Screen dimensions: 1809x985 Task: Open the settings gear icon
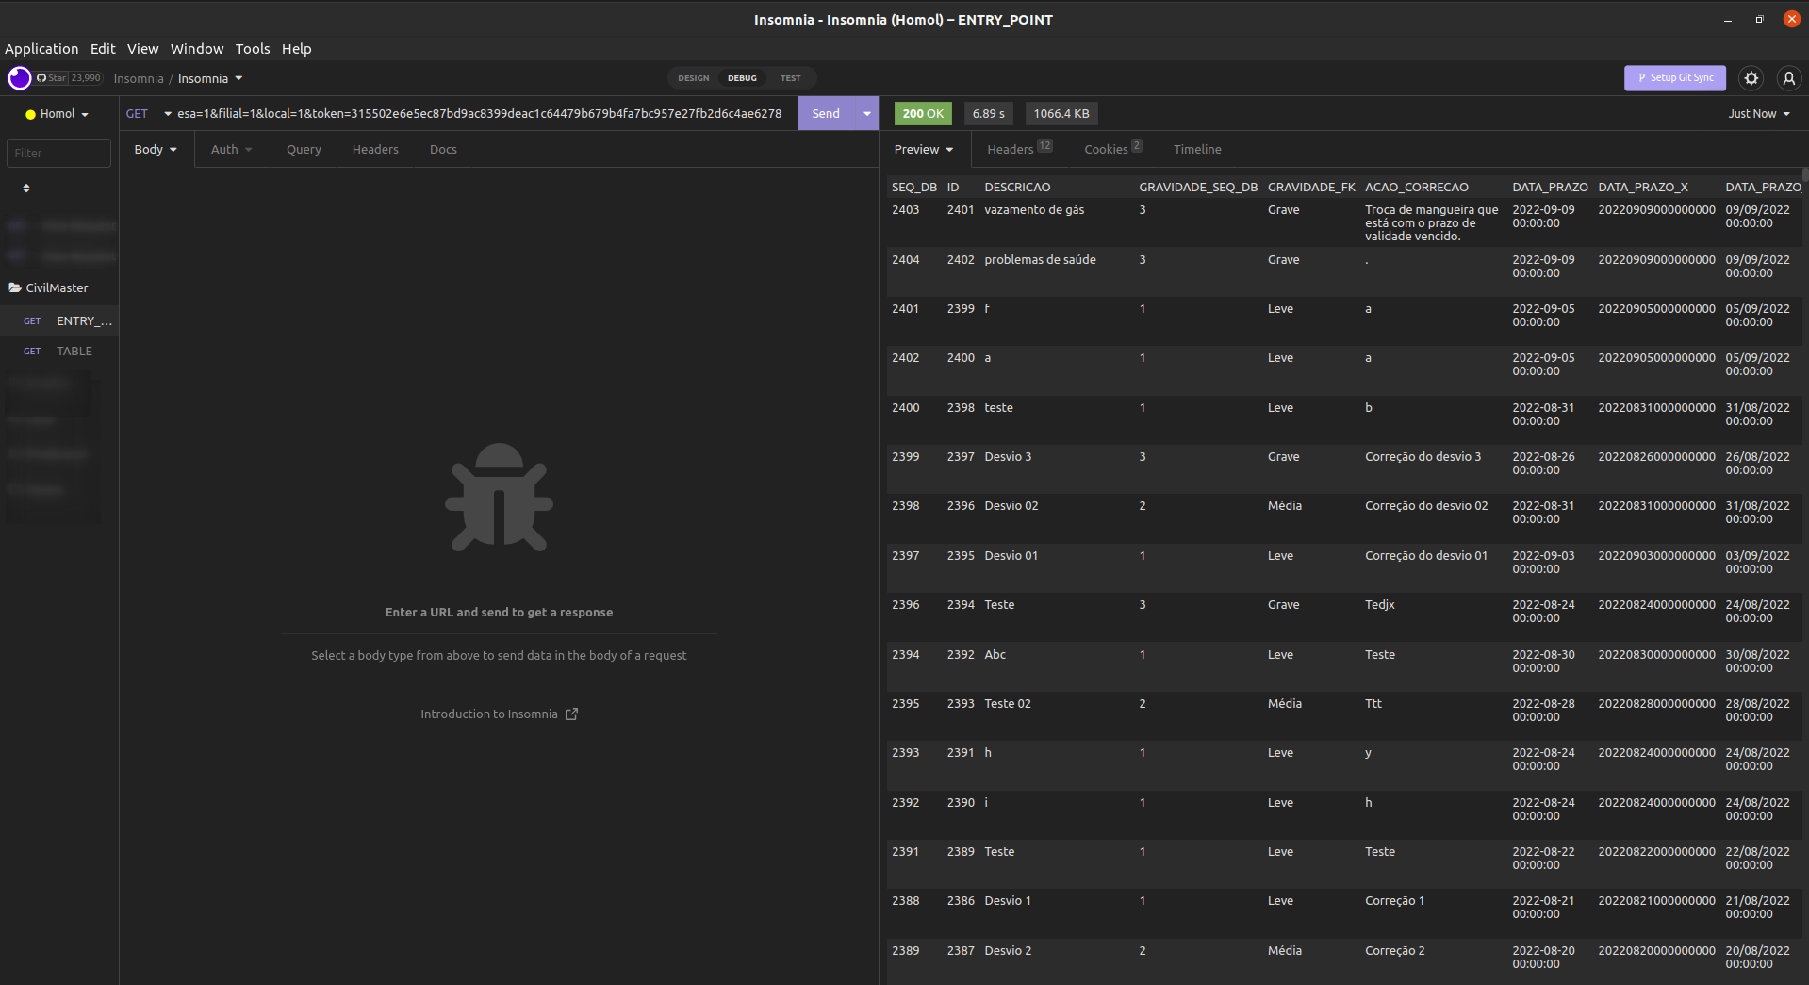[1751, 78]
